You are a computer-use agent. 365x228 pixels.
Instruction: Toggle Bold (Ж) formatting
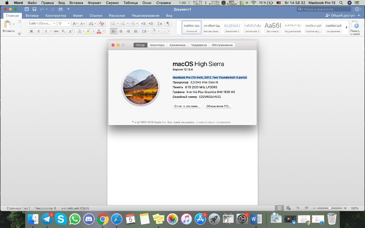[31, 31]
